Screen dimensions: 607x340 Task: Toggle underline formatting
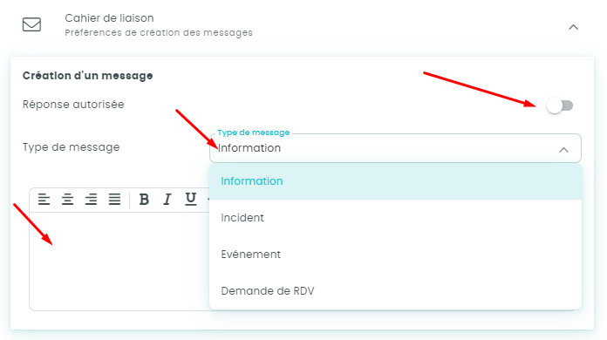tap(190, 199)
